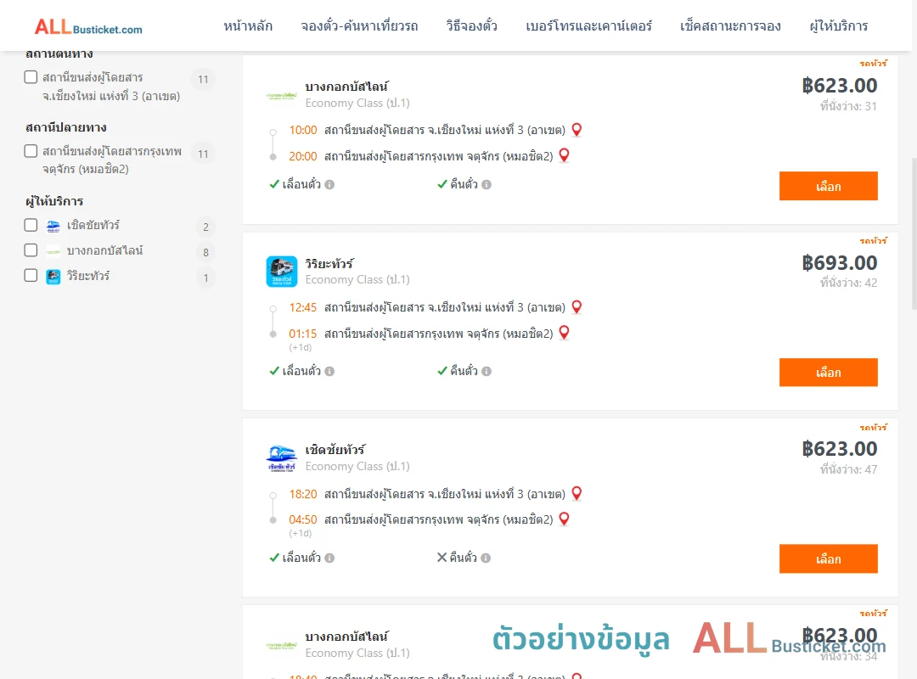
Task: Open เช็คสถานะการจอง menu item
Action: pos(730,26)
